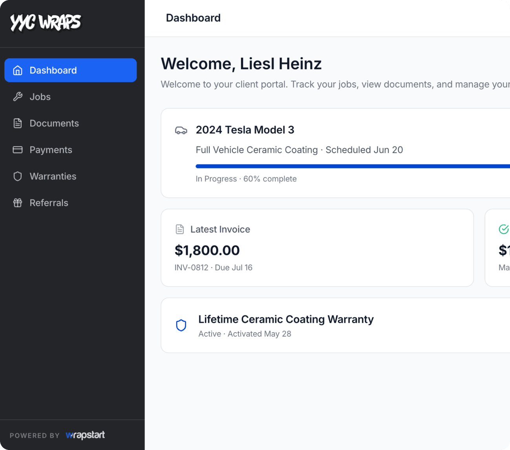The image size is (510, 450).
Task: Click the $1,800.00 invoice amount
Action: 207,250
